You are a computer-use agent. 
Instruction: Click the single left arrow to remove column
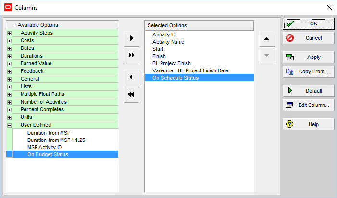coord(131,77)
